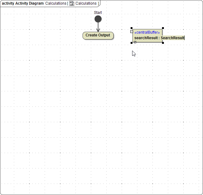Click "Activity Diagram" text in the frame header

point(30,3)
